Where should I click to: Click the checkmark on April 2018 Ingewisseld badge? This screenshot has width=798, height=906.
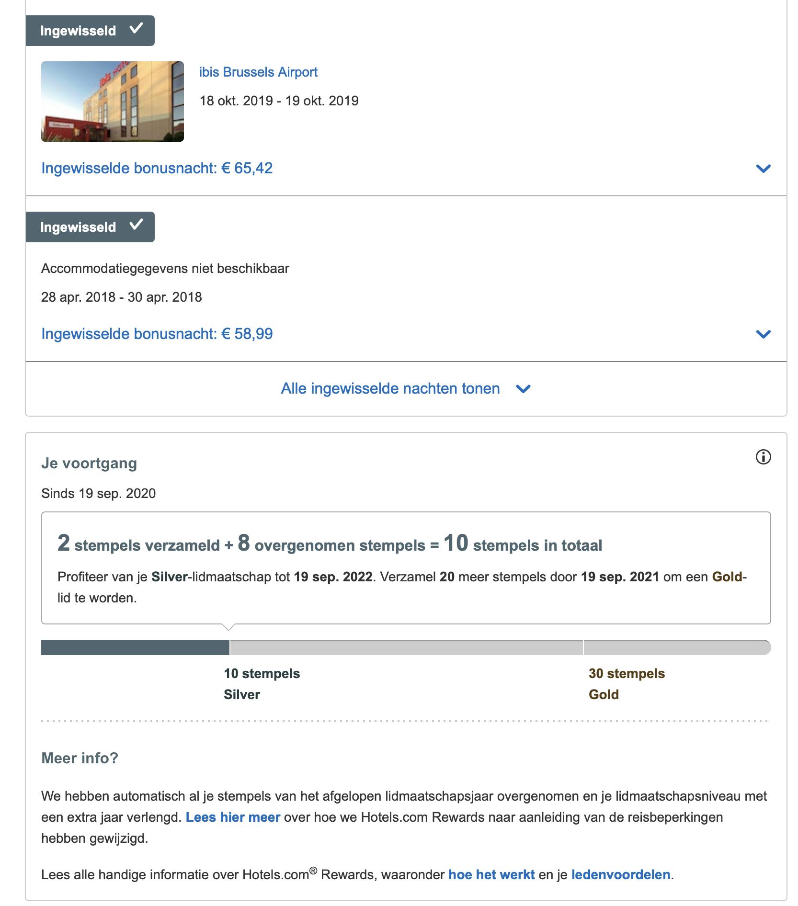tap(137, 225)
